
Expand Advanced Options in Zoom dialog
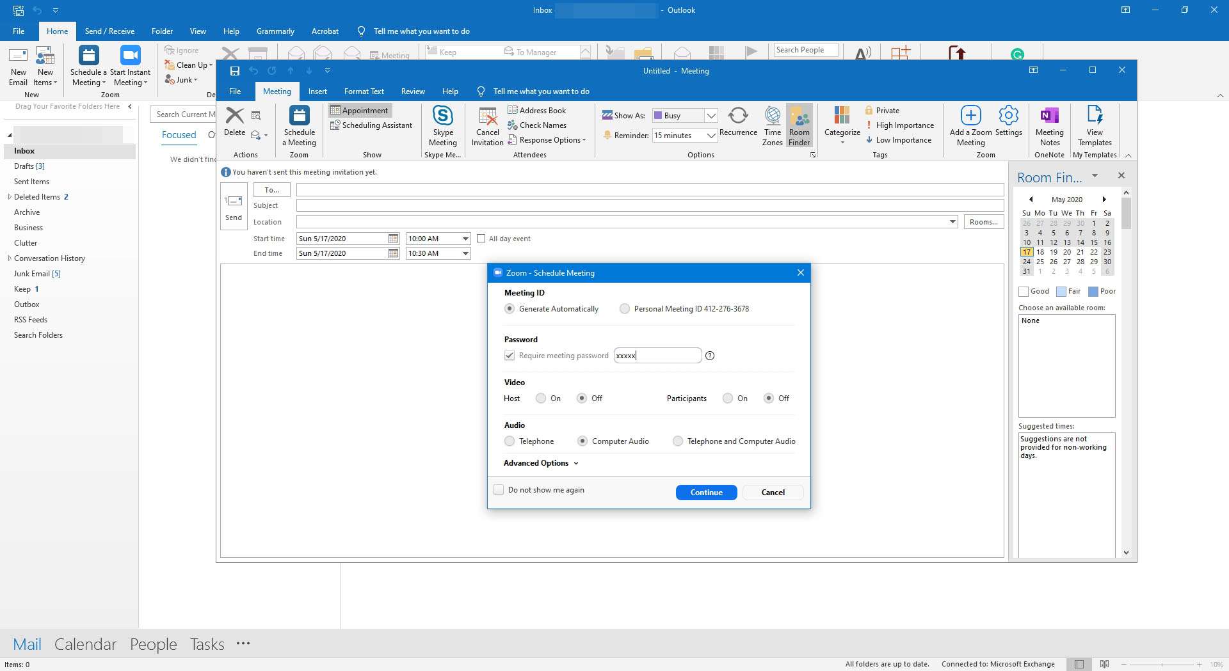541,462
